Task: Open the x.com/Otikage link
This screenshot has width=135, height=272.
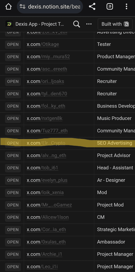Action: point(43,44)
